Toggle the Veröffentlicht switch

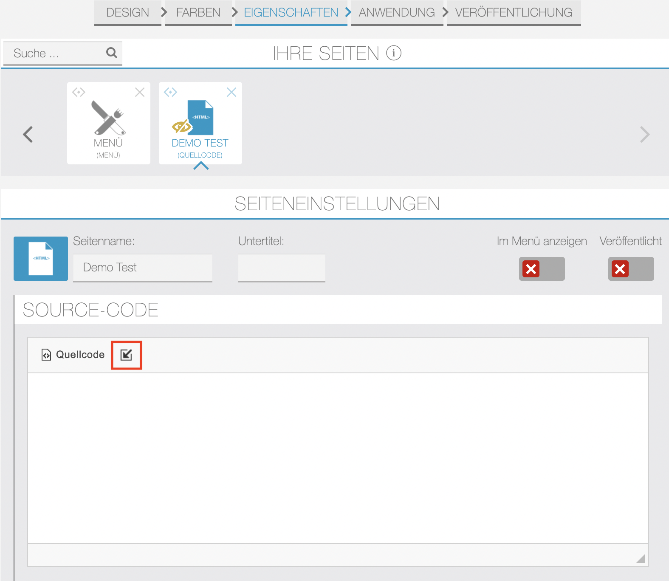click(631, 269)
